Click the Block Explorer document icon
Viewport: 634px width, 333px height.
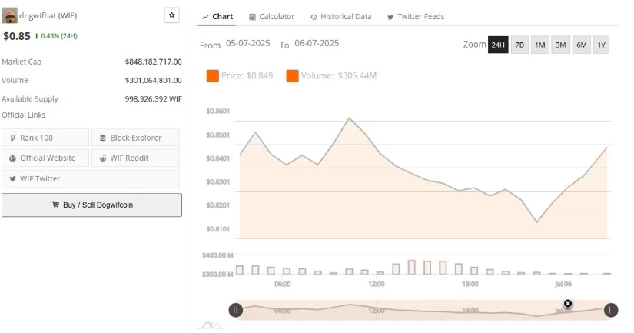click(103, 138)
